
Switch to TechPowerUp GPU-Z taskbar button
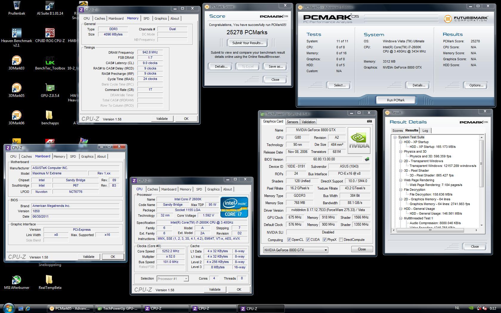click(x=118, y=309)
